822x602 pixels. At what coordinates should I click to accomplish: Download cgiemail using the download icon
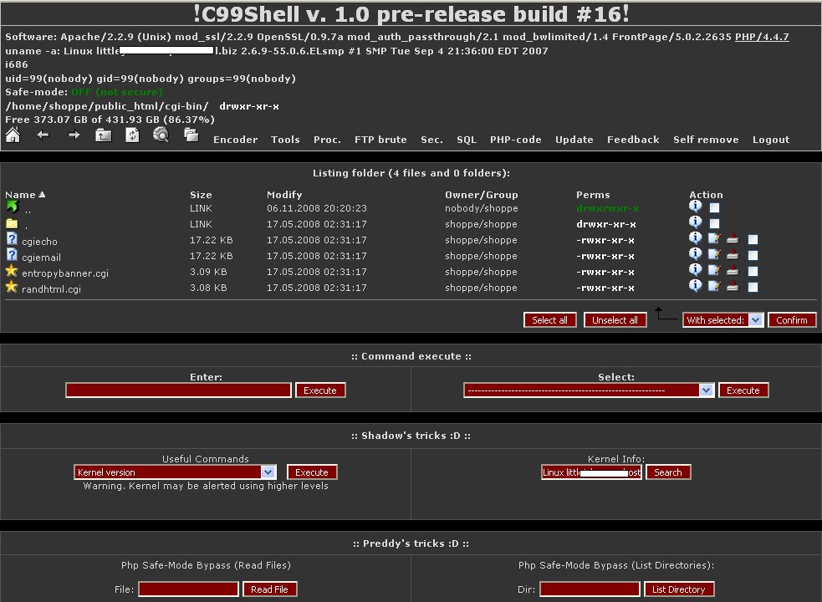(x=733, y=254)
